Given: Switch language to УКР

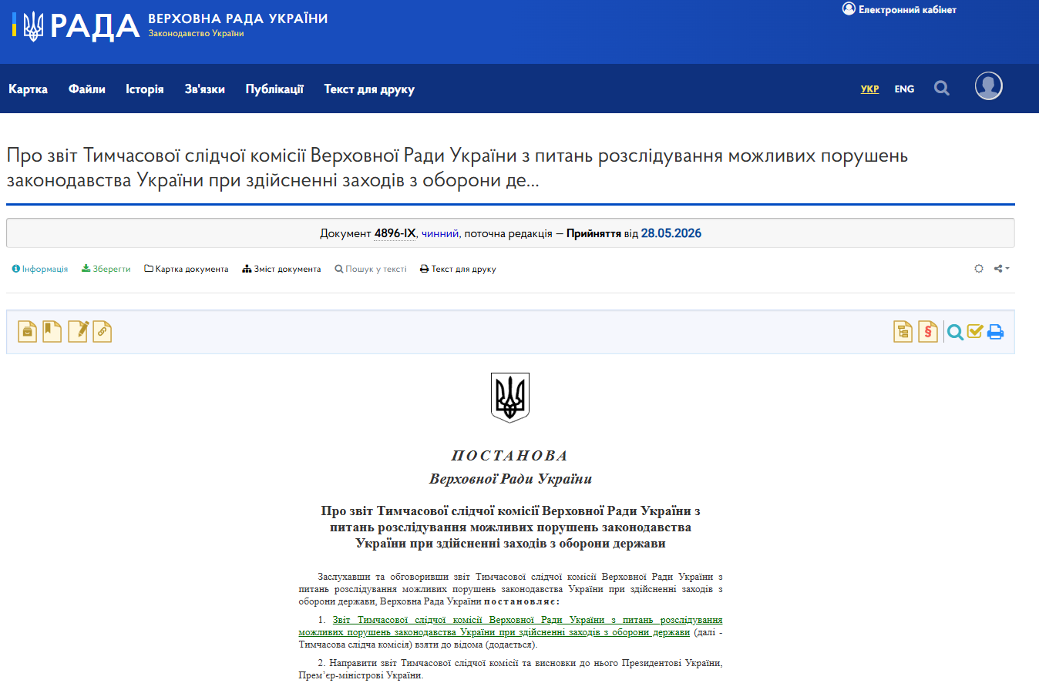Looking at the screenshot, I should click(869, 89).
